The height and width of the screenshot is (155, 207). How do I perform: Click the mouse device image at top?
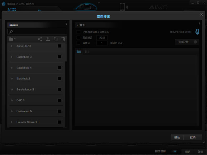tap(86, 7)
